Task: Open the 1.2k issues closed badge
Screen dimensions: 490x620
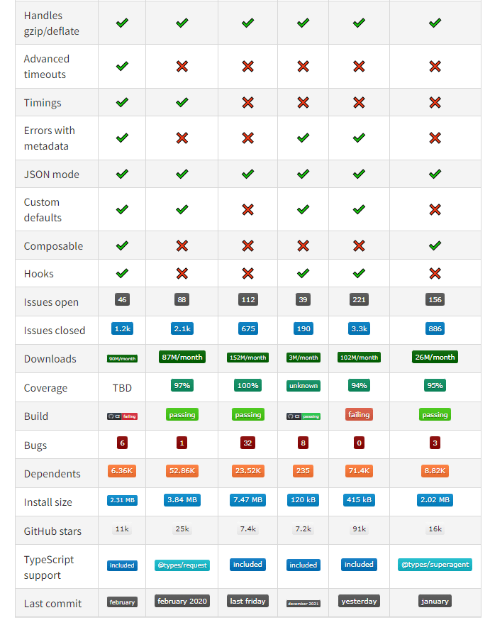Action: (x=122, y=328)
